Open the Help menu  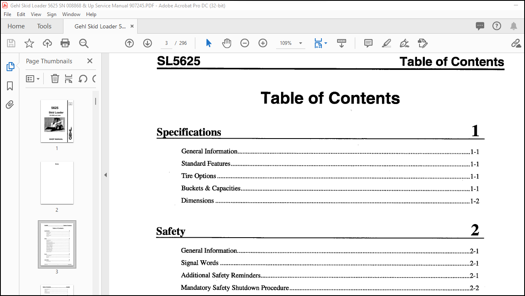91,14
